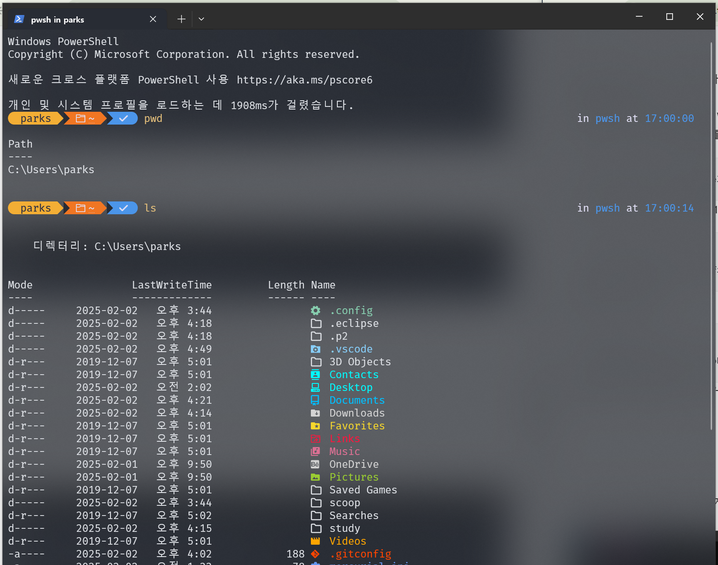Click the folder icon beside study
The image size is (718, 565).
316,528
